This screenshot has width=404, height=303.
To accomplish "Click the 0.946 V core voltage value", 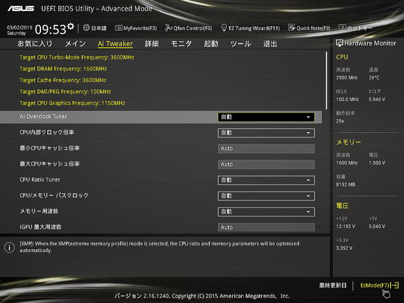I will pos(377,99).
